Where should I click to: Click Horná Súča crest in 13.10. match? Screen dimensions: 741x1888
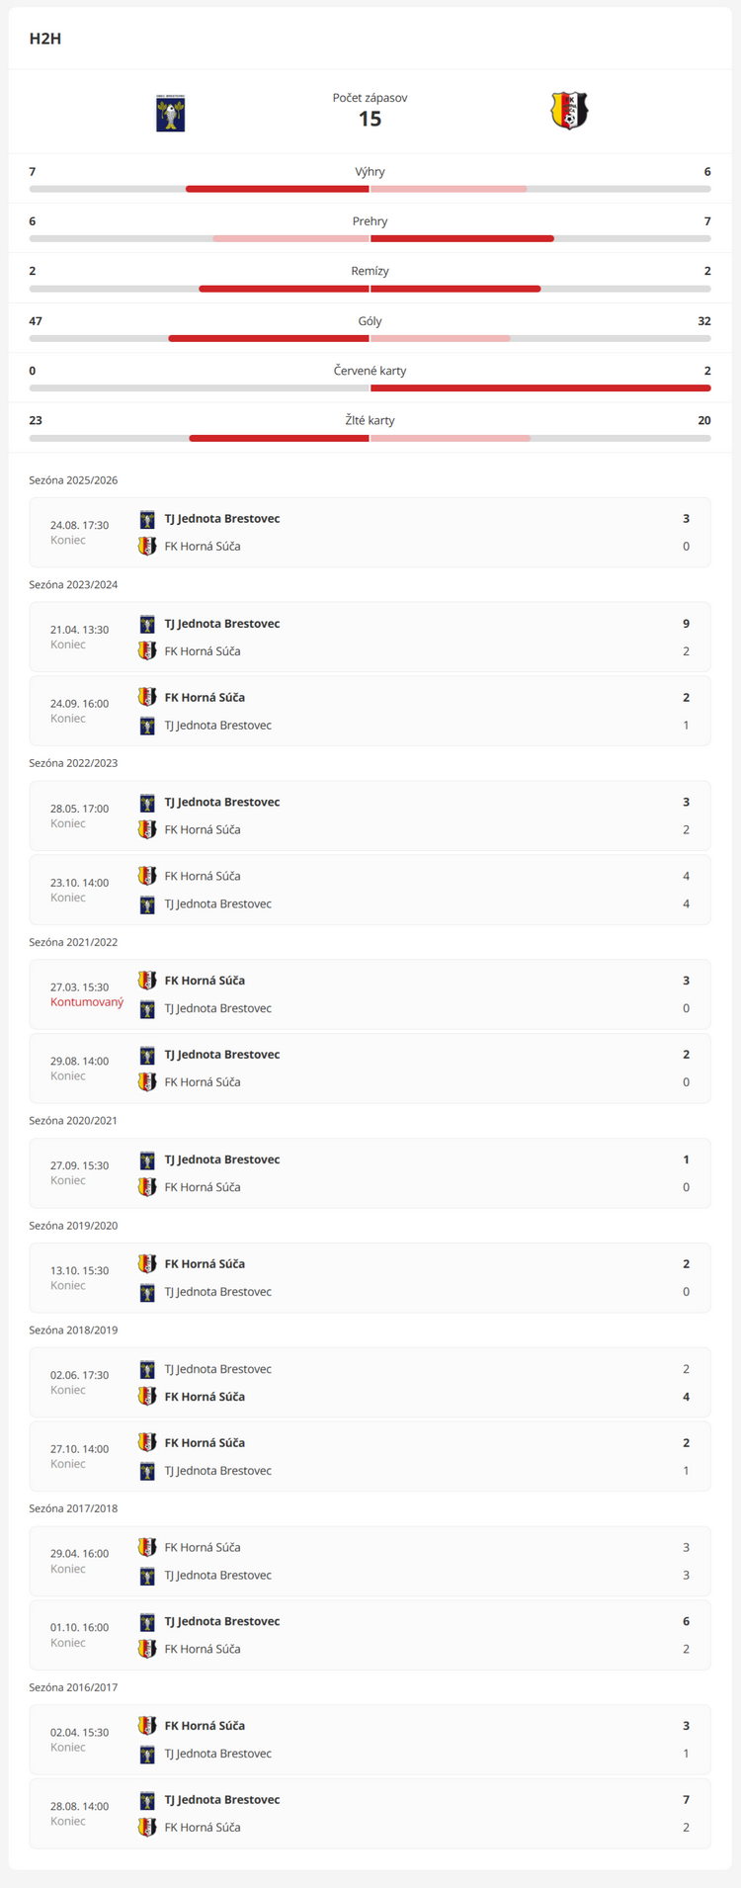pos(147,1264)
